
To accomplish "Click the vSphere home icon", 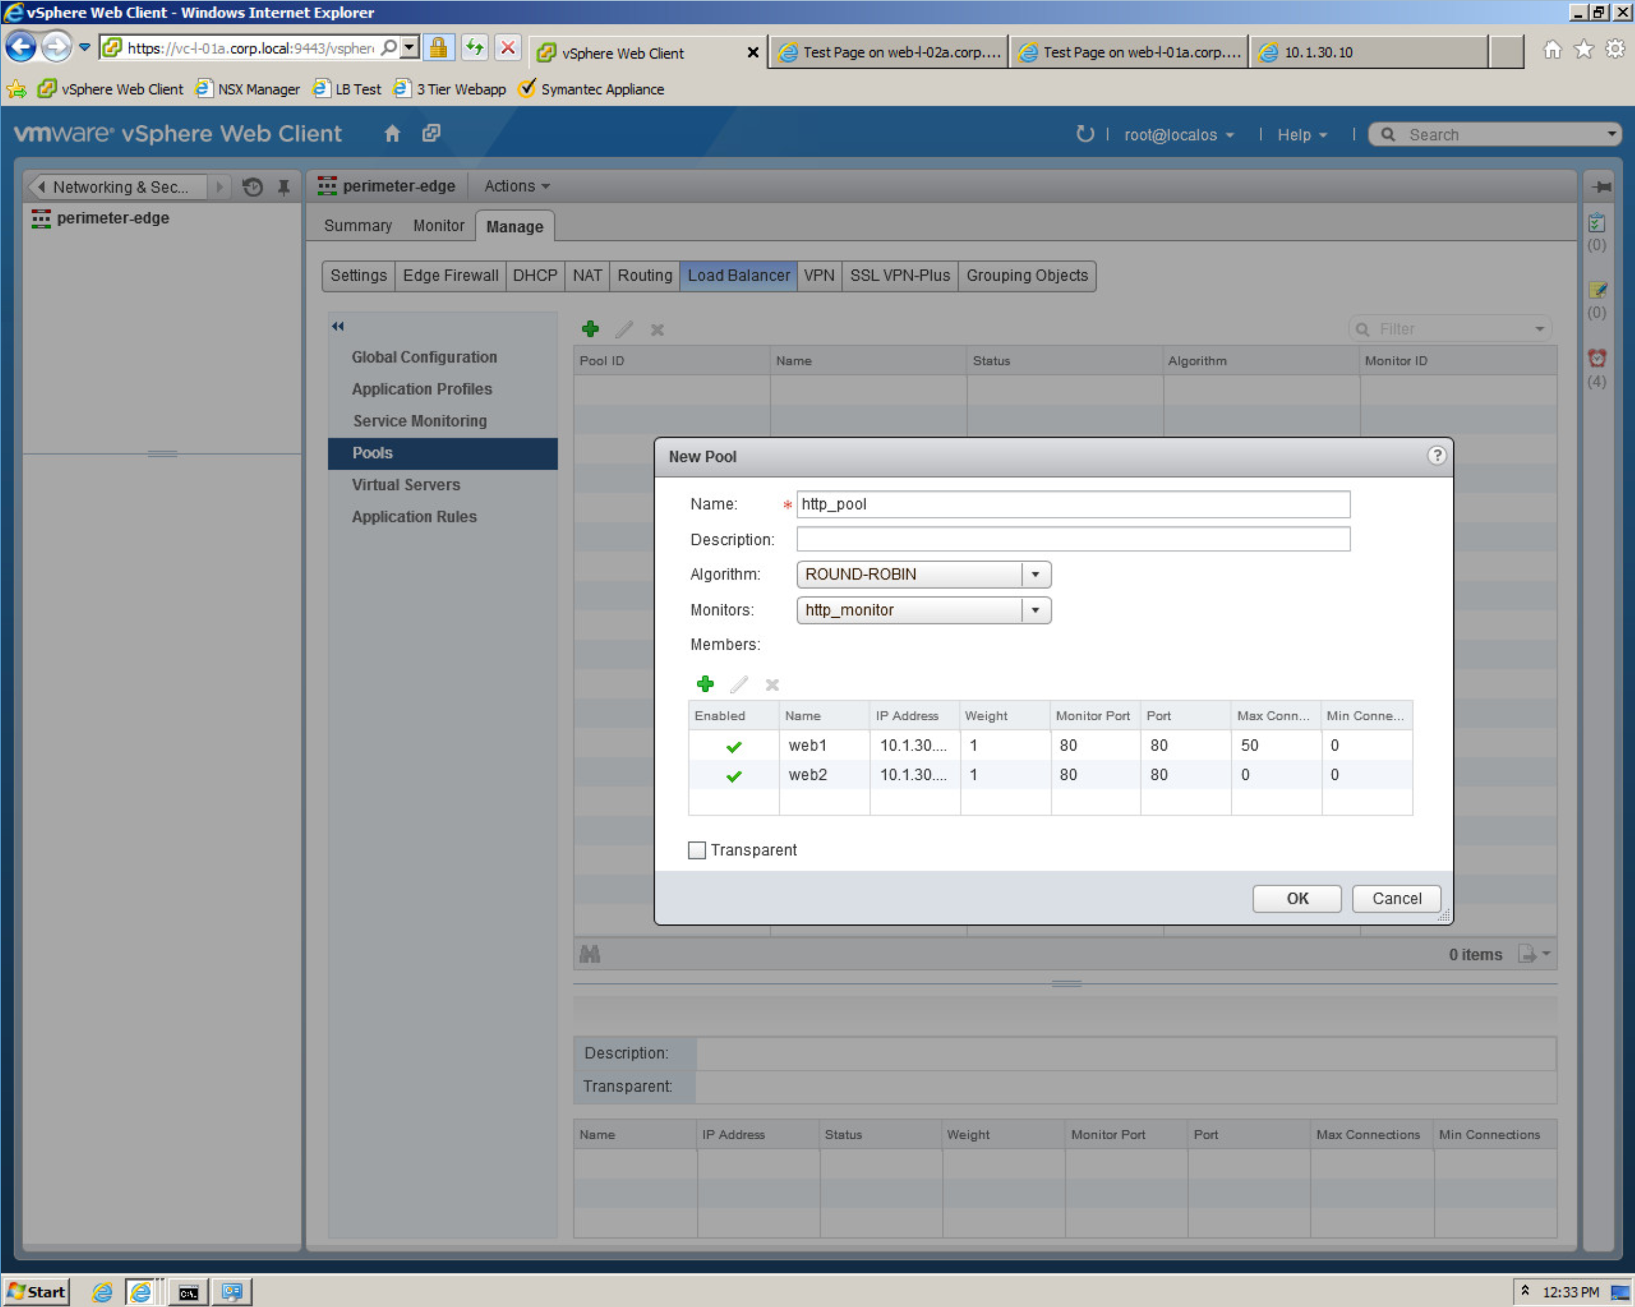I will coord(391,133).
